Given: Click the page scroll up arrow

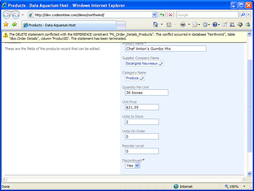Looking at the screenshot, I should tap(250, 34).
